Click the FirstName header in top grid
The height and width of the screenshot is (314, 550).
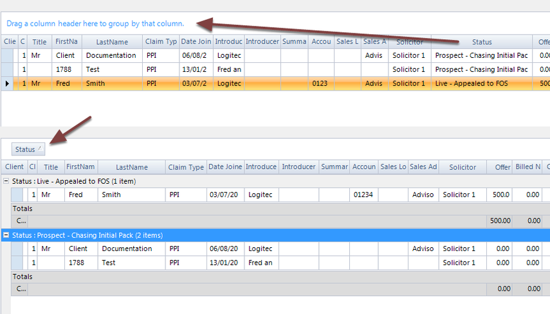click(67, 42)
